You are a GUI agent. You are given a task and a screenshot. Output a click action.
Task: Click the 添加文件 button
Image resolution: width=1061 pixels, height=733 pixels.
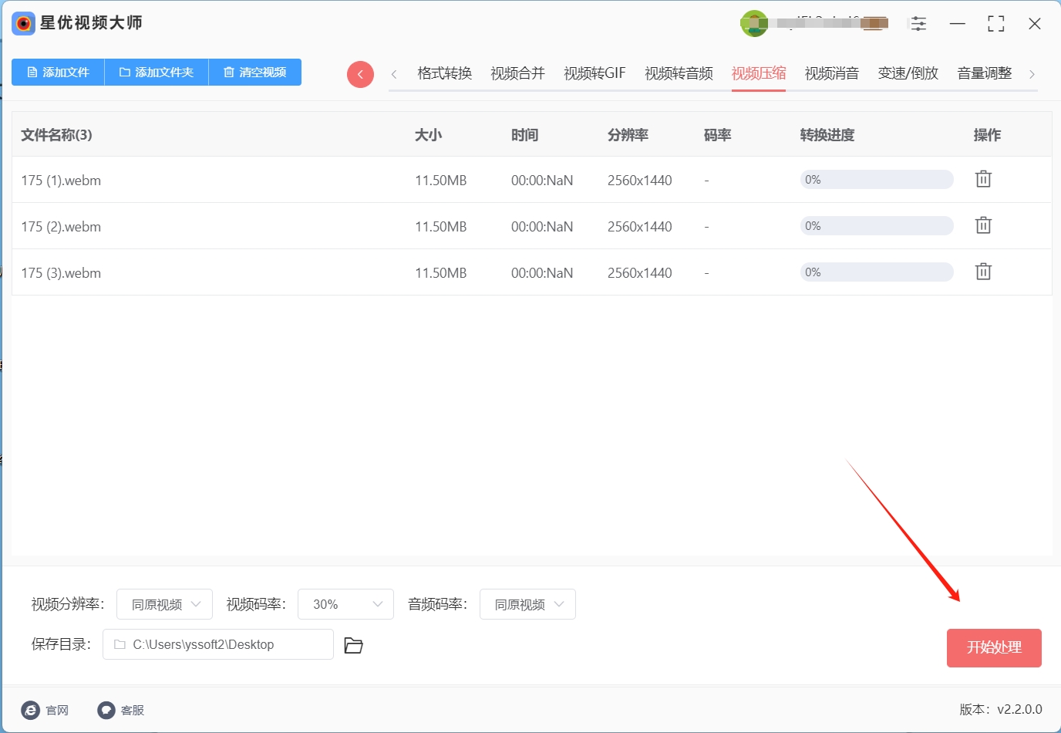(57, 72)
